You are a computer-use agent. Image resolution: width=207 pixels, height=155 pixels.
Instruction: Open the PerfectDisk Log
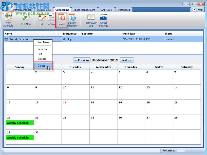(x=91, y=20)
